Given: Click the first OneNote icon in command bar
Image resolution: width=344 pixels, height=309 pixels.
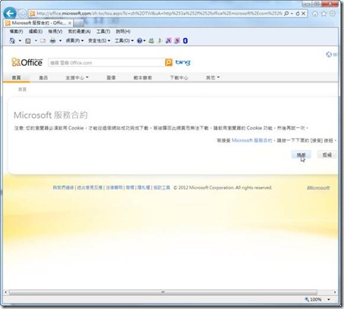Looking at the screenshot, I should coord(168,41).
